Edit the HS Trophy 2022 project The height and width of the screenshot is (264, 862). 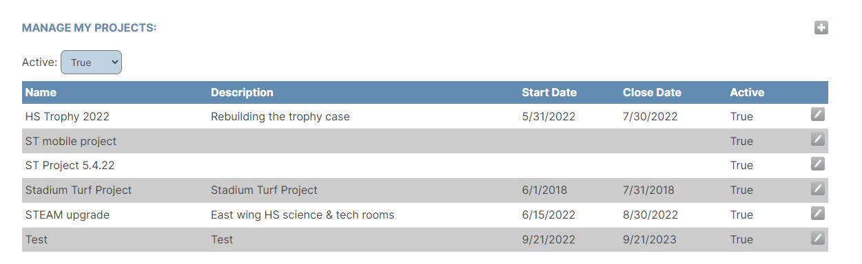click(x=818, y=115)
